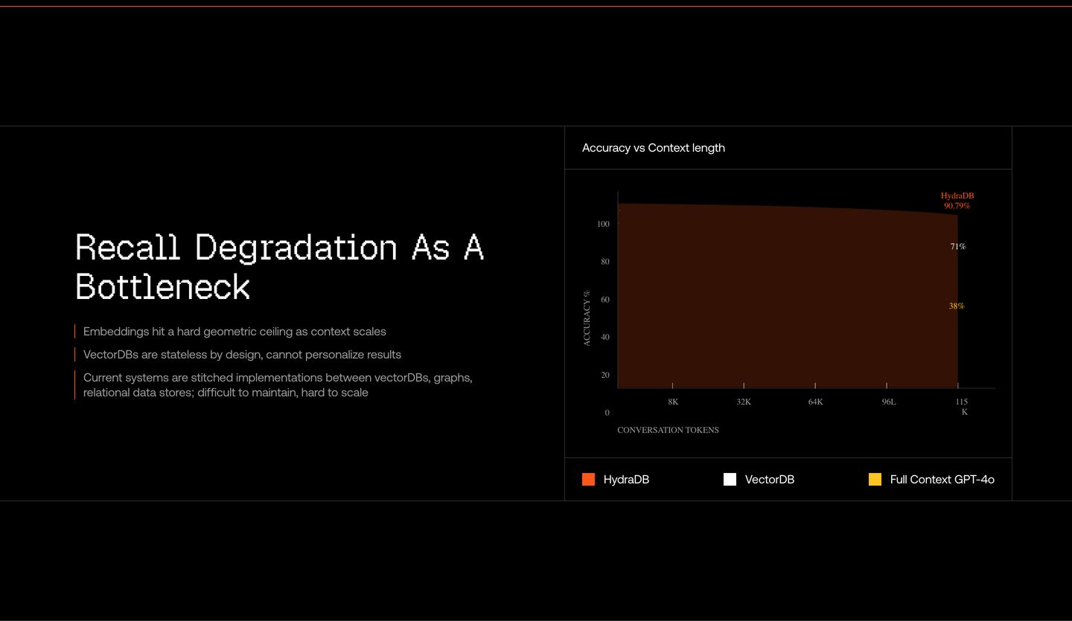Click the CONVERSATION TOKENS axis title
The image size is (1072, 621).
(x=668, y=430)
